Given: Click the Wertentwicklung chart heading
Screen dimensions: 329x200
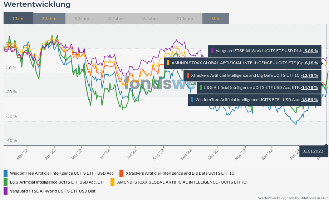Looking at the screenshot, I should pos(37,5).
